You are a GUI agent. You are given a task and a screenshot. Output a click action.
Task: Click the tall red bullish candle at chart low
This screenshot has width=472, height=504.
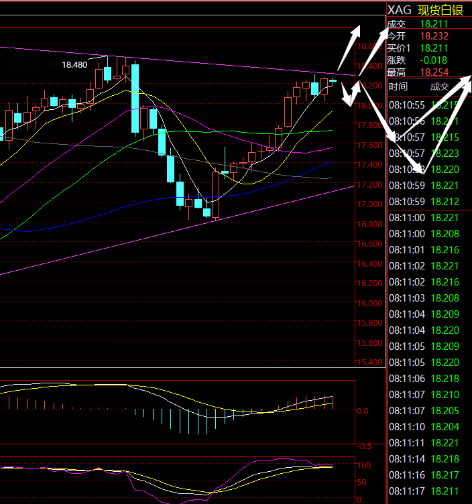coord(215,195)
